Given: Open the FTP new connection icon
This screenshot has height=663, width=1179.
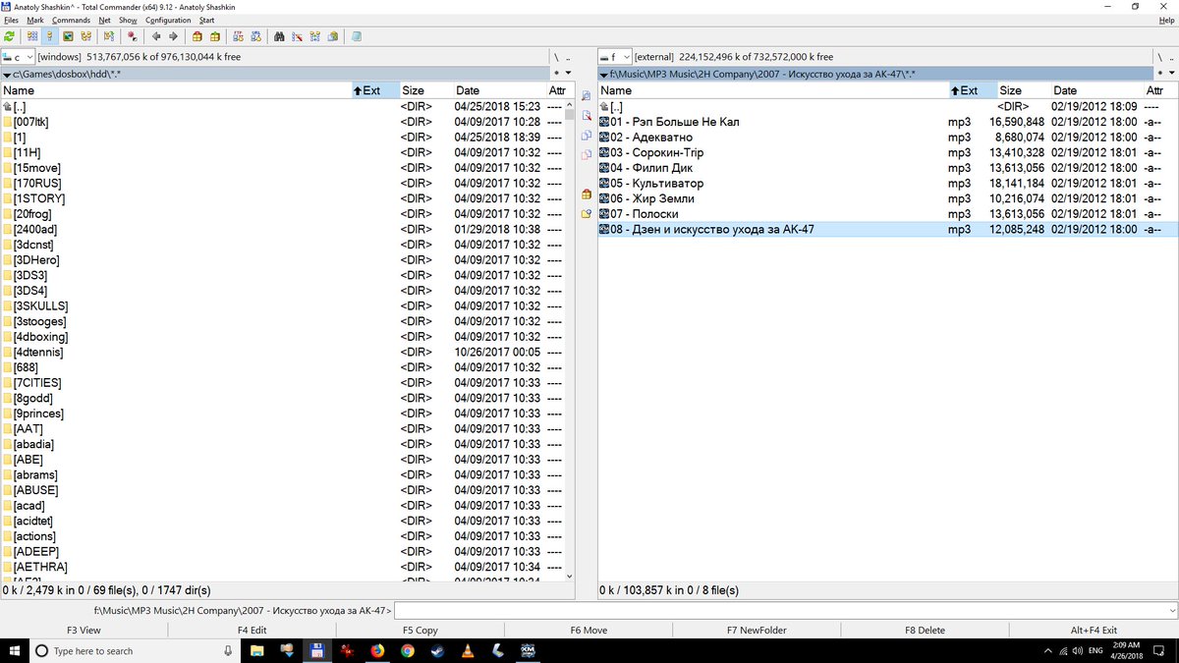Looking at the screenshot, I should click(256, 36).
